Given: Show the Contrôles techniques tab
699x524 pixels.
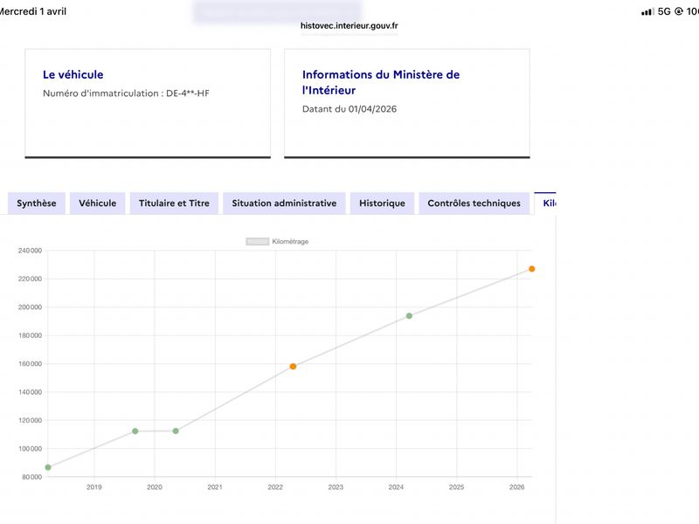Looking at the screenshot, I should click(x=474, y=203).
